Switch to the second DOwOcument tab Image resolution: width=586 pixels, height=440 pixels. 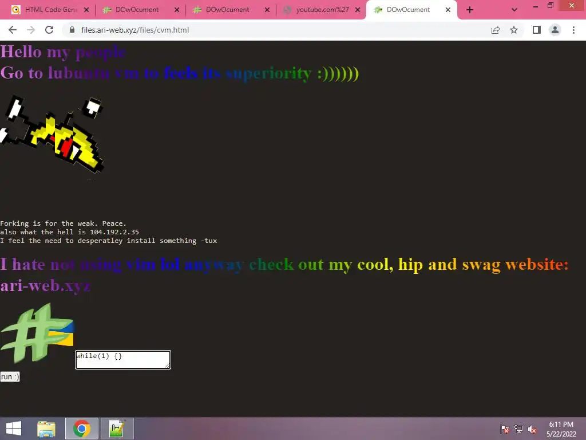(x=137, y=10)
